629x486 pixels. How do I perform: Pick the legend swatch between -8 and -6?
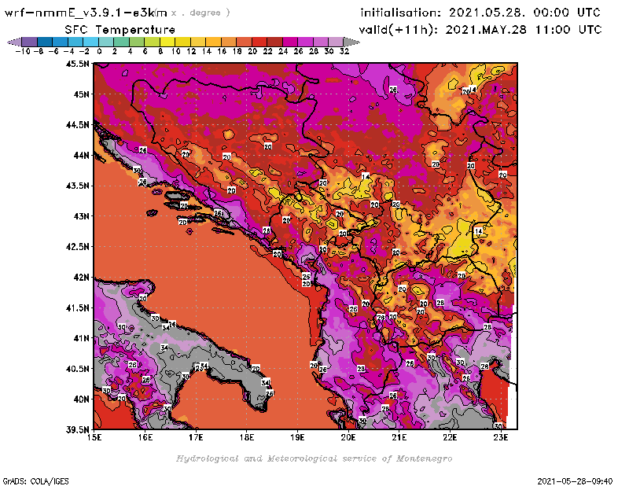[45, 42]
